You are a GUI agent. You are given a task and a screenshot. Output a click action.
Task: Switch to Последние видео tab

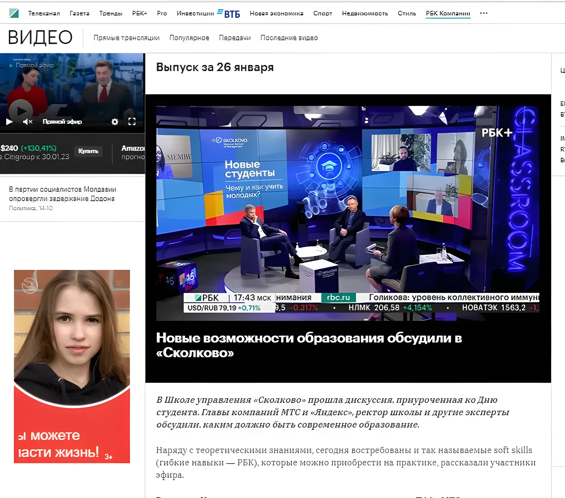[289, 38]
